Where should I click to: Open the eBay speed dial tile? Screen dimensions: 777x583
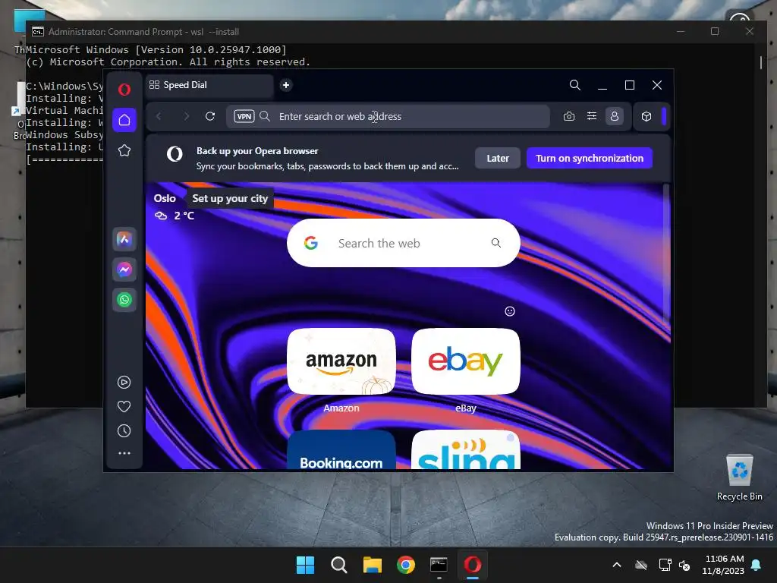tap(466, 361)
